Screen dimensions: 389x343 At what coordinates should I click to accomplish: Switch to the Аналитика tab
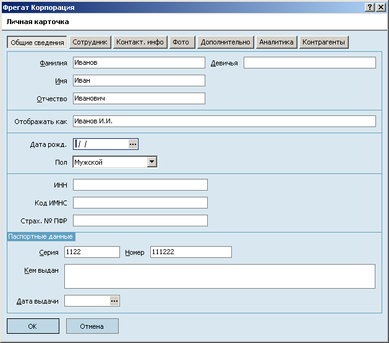tap(276, 43)
